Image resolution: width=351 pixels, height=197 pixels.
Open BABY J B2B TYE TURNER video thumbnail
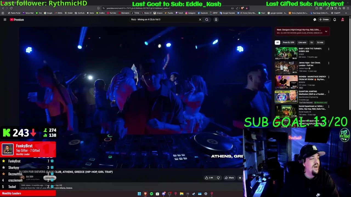coord(286,54)
